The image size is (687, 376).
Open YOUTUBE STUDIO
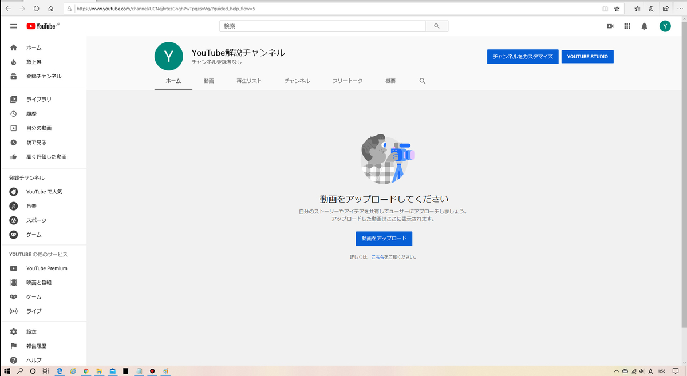click(587, 56)
